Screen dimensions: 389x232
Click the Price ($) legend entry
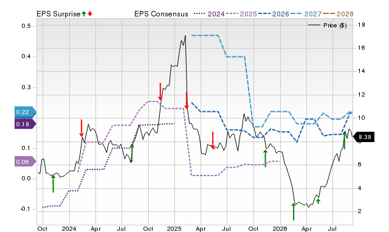pos(327,26)
